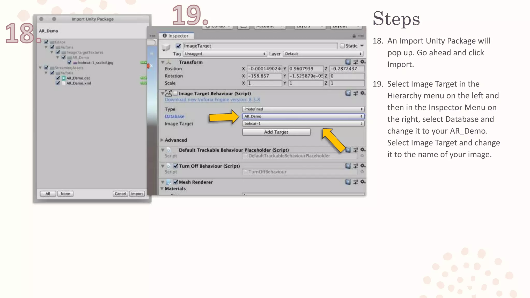Click Import in the package dialog
This screenshot has width=530, height=298.
(x=137, y=194)
